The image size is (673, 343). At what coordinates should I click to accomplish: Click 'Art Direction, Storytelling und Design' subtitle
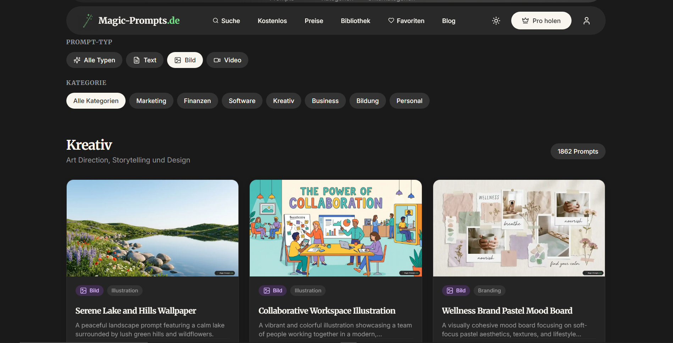point(128,160)
